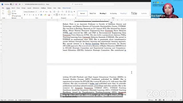Viewport: 183px width, 103px height.
Task: Toggle the AutoSave switch
Action: point(12,4)
